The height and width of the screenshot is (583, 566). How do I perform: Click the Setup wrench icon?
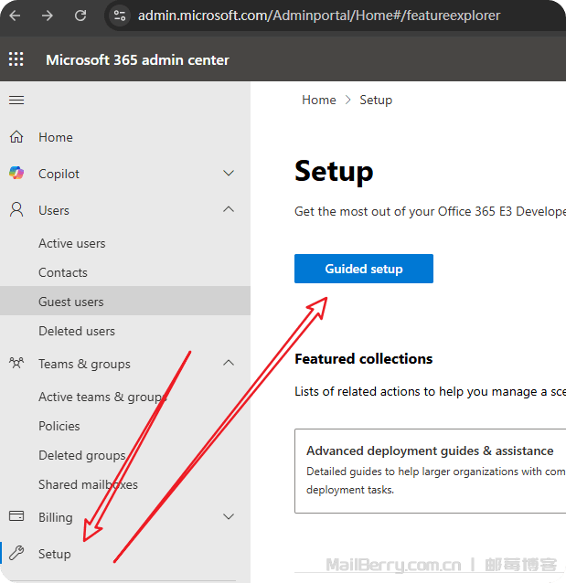click(x=16, y=554)
